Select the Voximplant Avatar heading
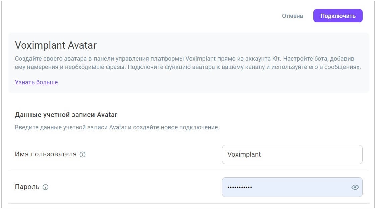Viewport: 376px width, 210px height. coord(56,45)
